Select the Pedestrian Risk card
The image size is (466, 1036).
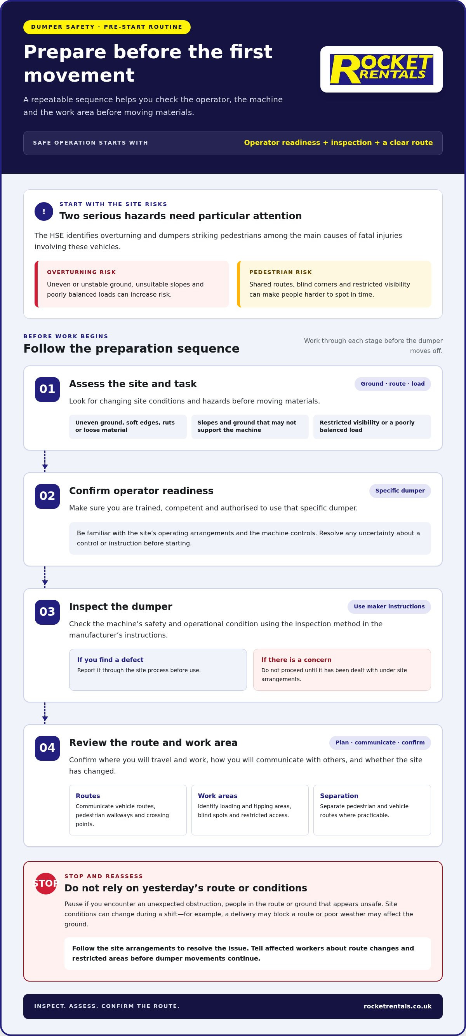tap(334, 284)
